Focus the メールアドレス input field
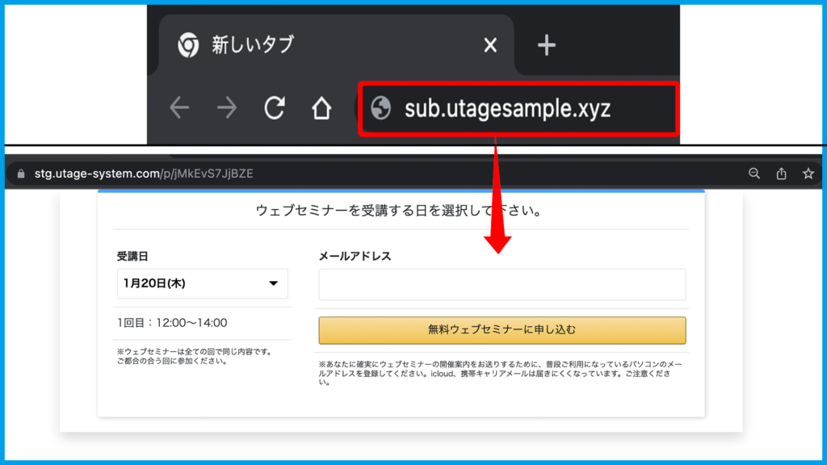The width and height of the screenshot is (827, 465). coord(502,285)
